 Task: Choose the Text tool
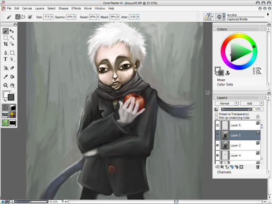(x=5, y=59)
